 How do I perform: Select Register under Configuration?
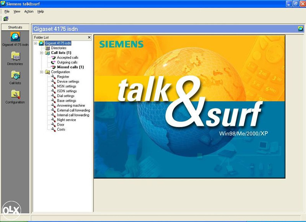click(x=63, y=76)
